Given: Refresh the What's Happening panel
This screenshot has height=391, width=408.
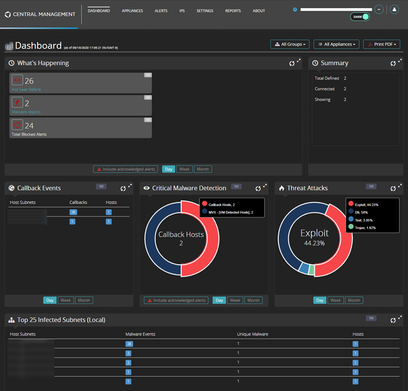Looking at the screenshot, I should 291,63.
